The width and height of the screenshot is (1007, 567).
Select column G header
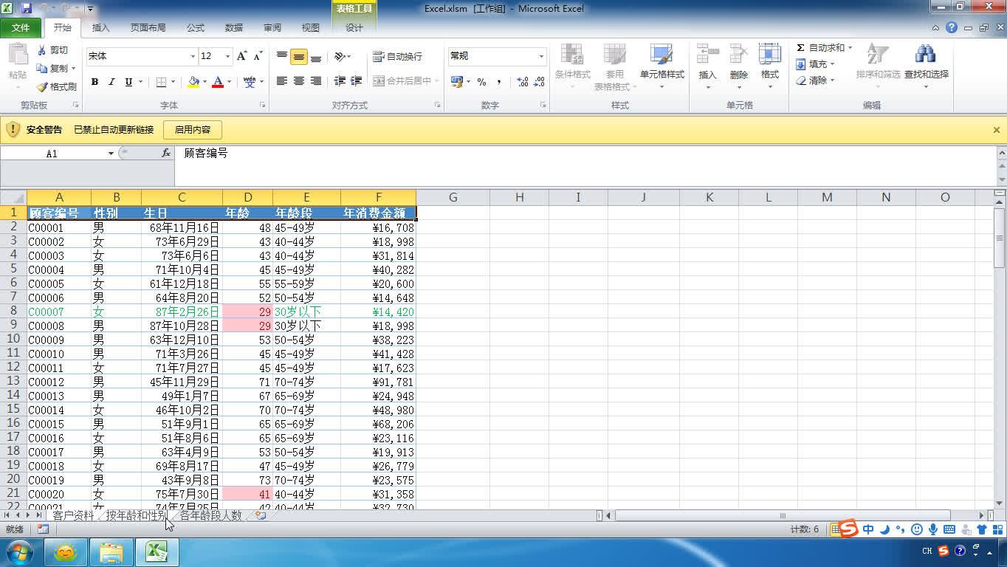[x=453, y=197]
